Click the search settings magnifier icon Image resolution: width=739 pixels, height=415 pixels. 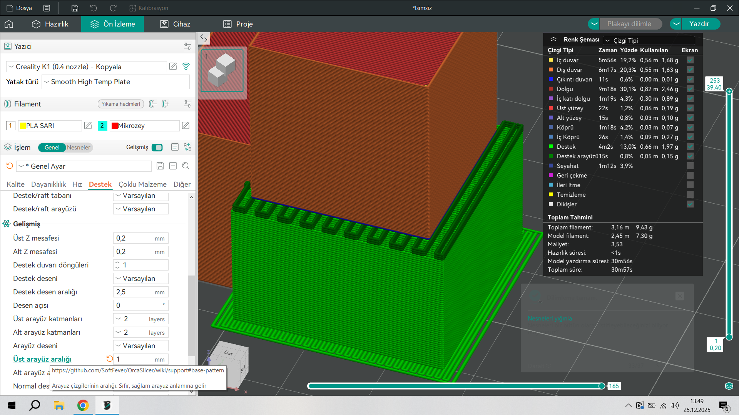186,166
